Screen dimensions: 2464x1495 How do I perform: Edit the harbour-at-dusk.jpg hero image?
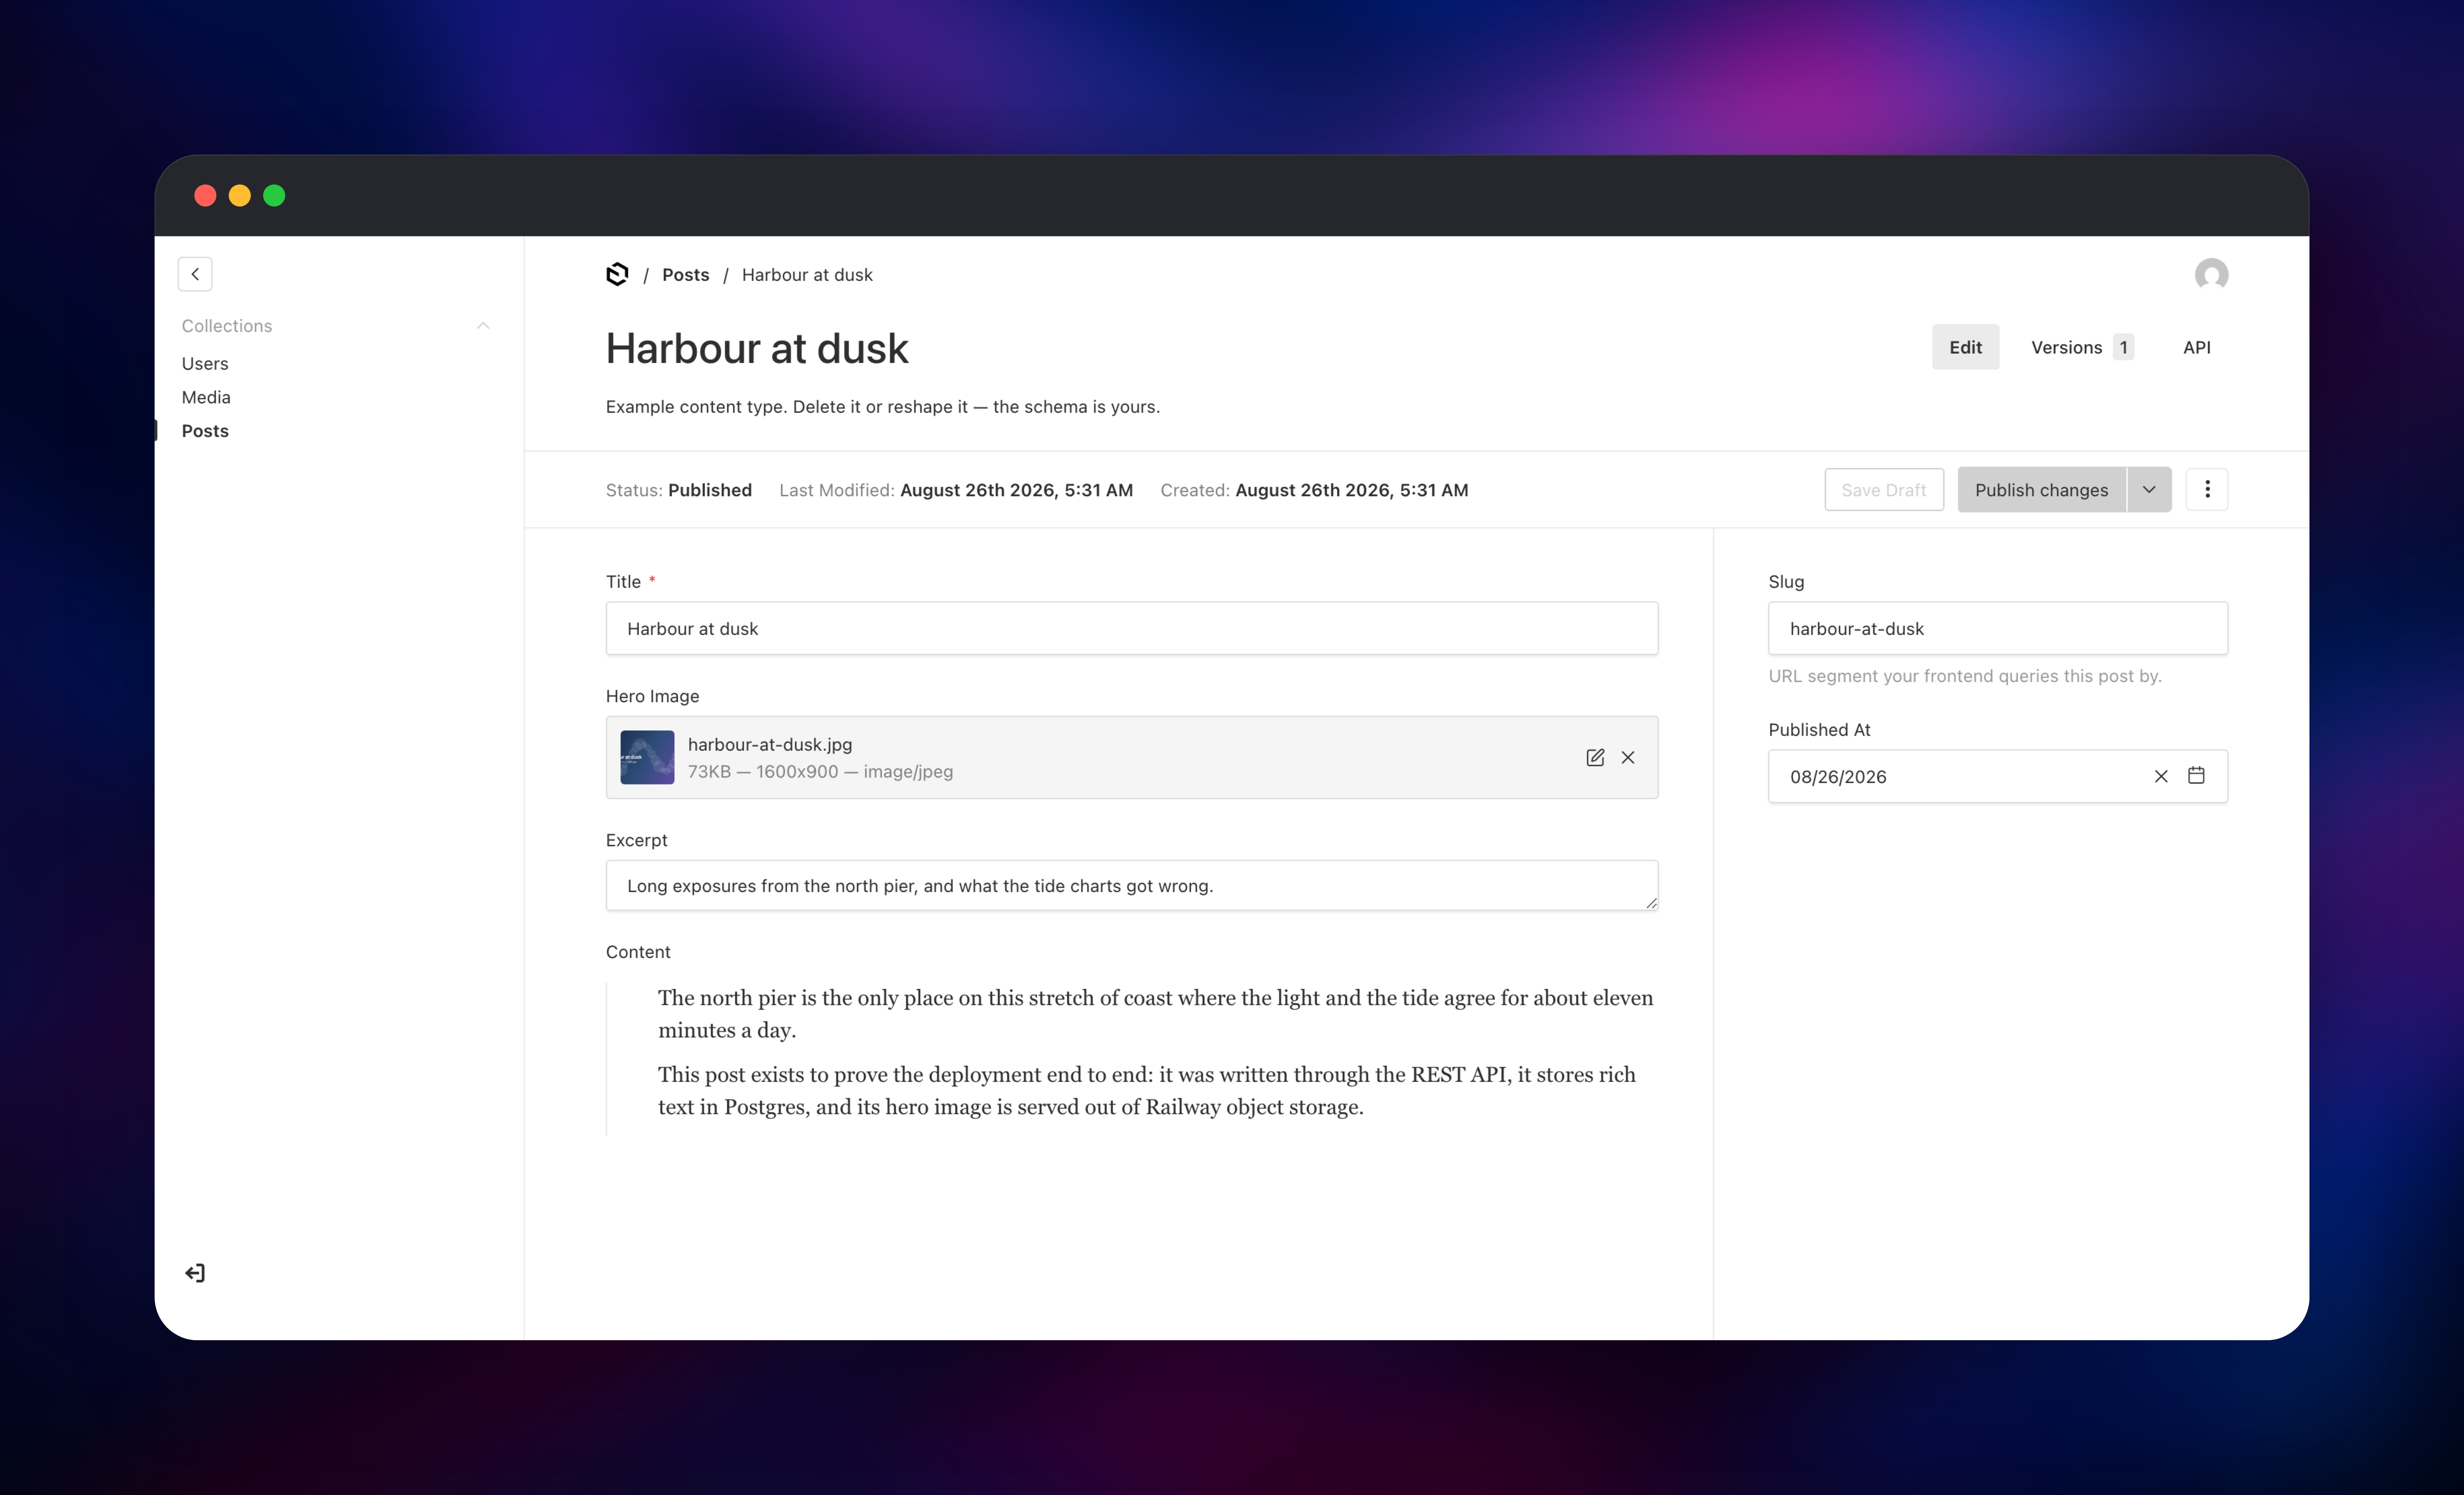(1595, 758)
